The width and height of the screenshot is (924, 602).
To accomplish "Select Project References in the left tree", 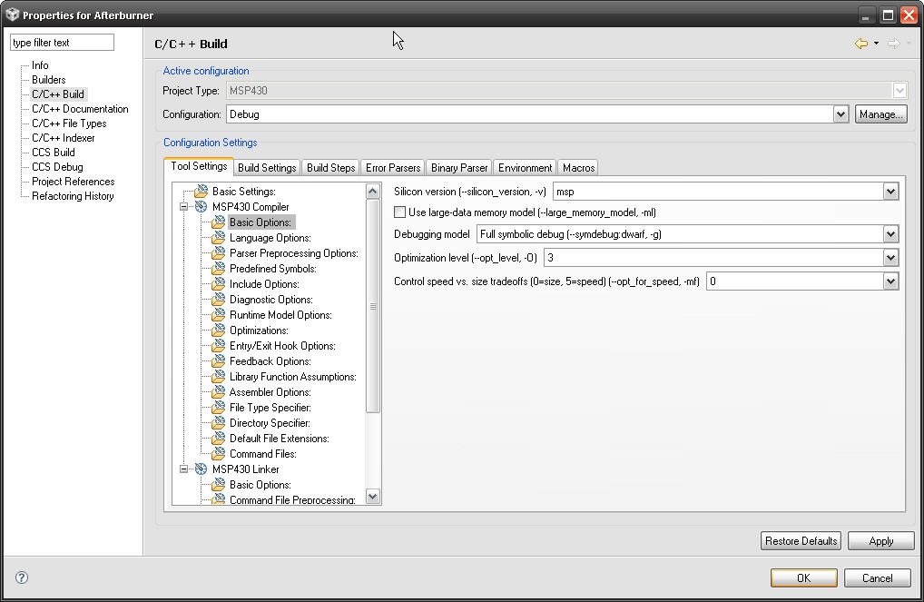I will [74, 181].
